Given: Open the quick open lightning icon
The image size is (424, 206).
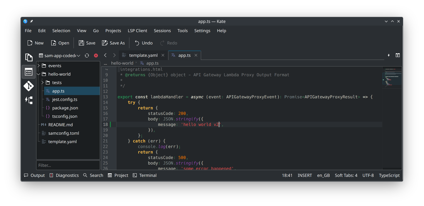Looking at the screenshot, I should click(389, 55).
